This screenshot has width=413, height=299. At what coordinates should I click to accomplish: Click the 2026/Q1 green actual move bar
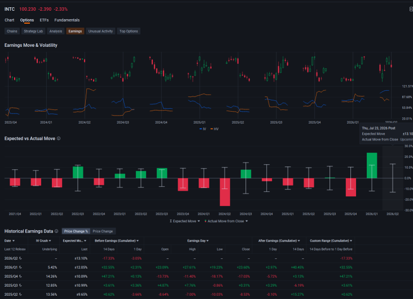[372, 165]
